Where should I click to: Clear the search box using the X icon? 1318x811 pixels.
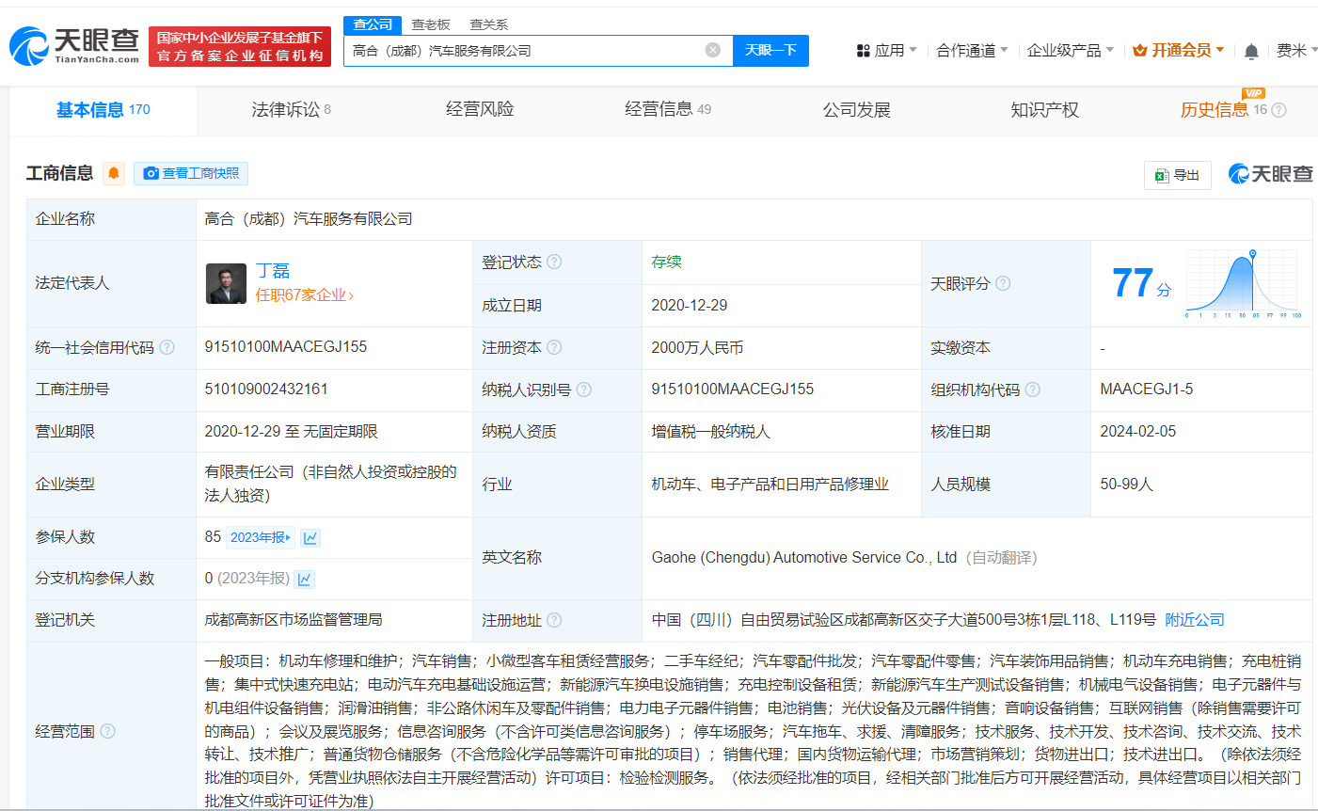712,50
